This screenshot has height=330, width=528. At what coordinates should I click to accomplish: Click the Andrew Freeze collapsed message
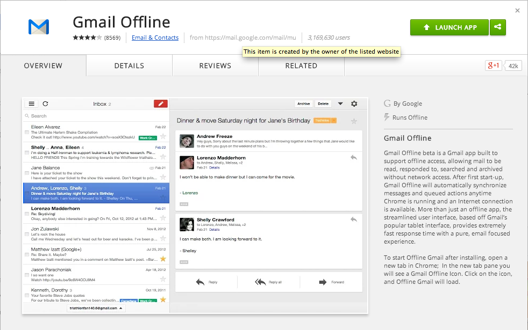pyautogui.click(x=269, y=141)
